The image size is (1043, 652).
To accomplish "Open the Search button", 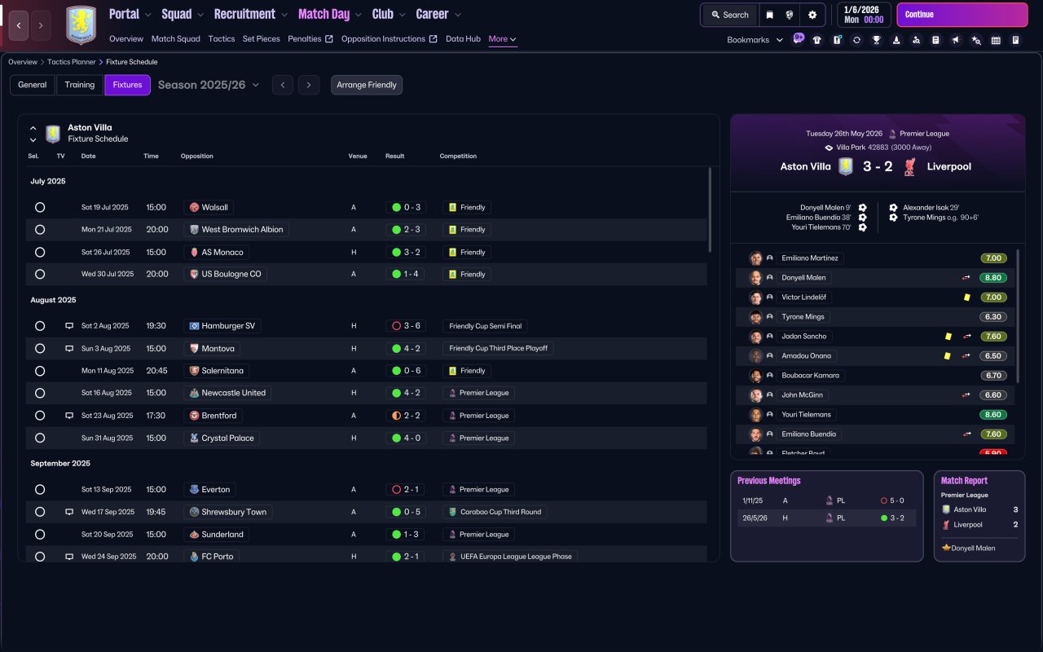I will (x=729, y=15).
